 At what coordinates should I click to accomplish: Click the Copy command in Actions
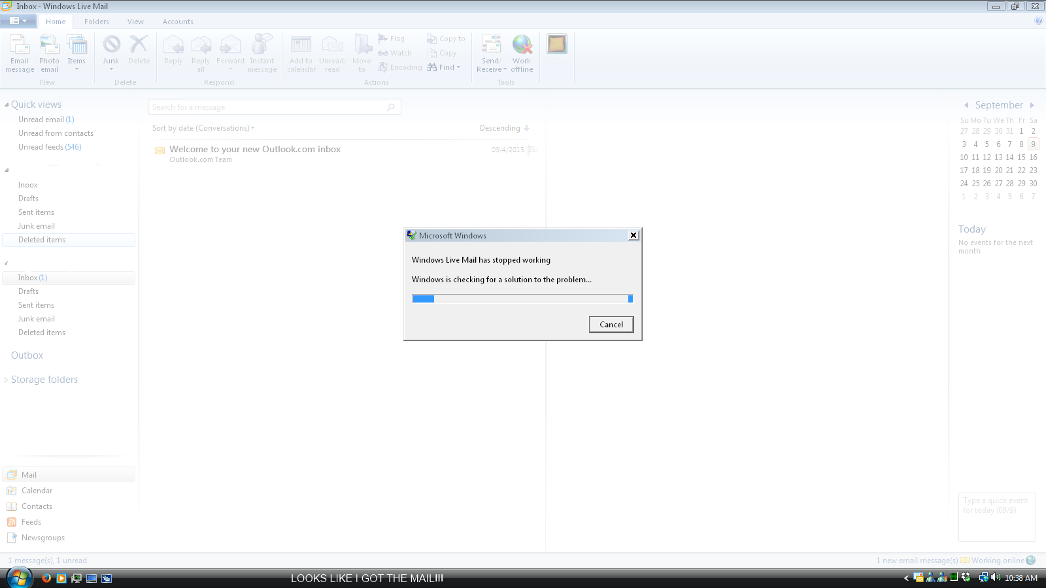coord(442,53)
